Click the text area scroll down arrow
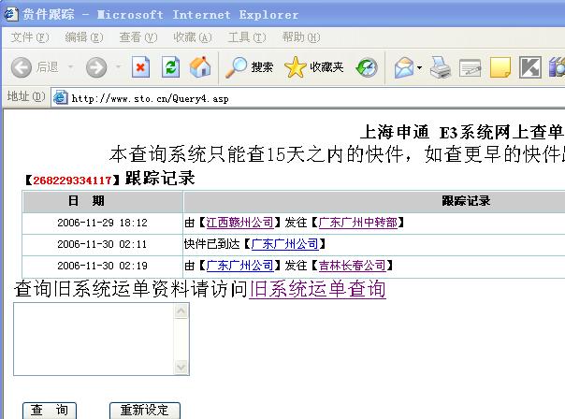Image resolution: width=565 pixels, height=419 pixels. 181,368
